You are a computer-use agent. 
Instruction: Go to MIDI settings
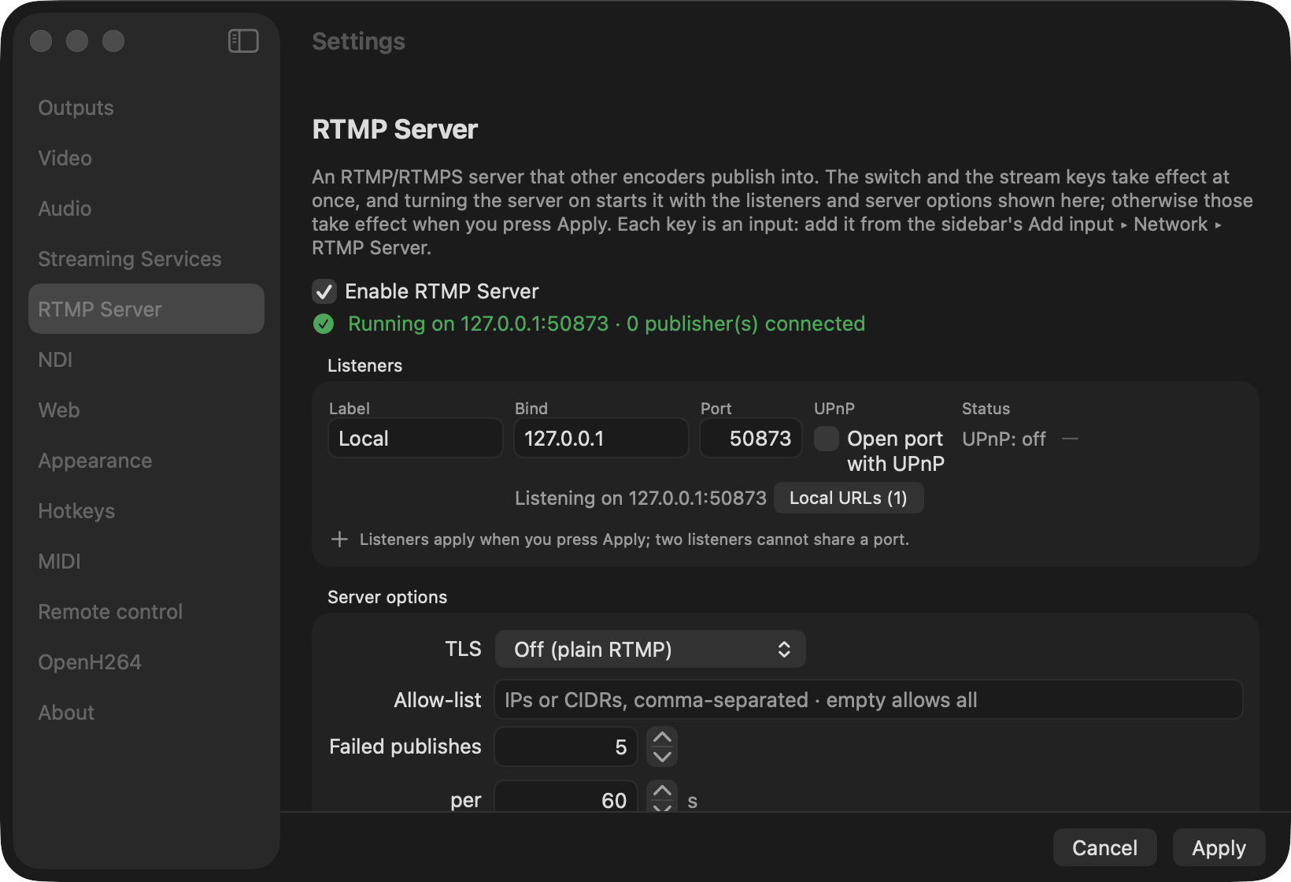[146, 561]
